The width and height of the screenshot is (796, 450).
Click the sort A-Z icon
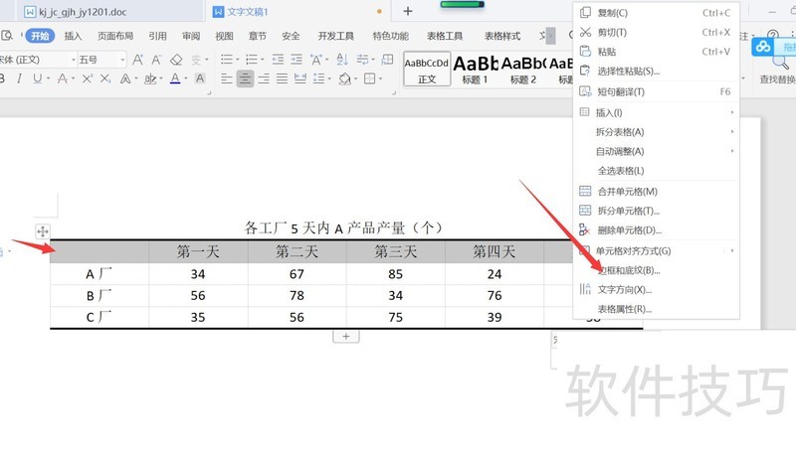click(x=342, y=60)
